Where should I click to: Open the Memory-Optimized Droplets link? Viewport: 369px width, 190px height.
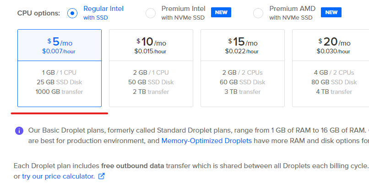coord(206,141)
